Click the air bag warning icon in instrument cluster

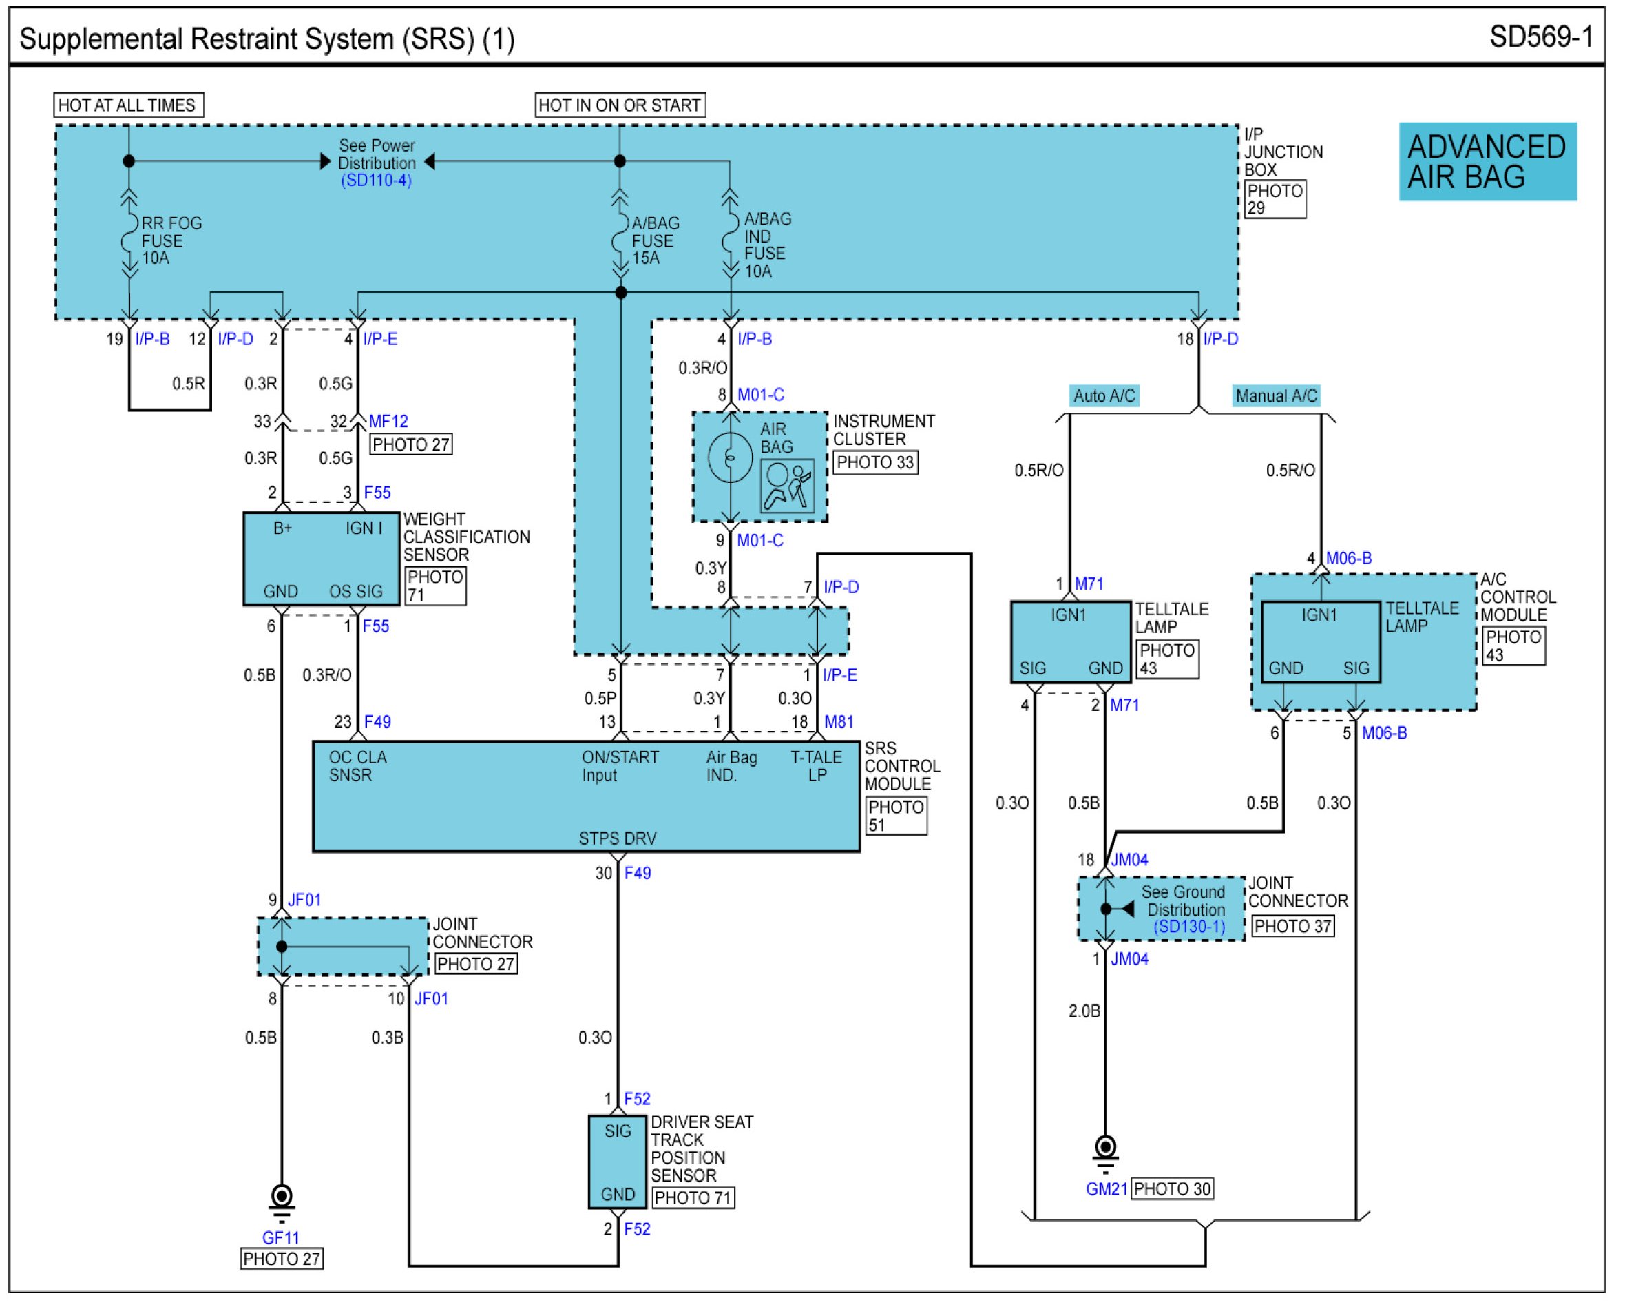pos(788,486)
